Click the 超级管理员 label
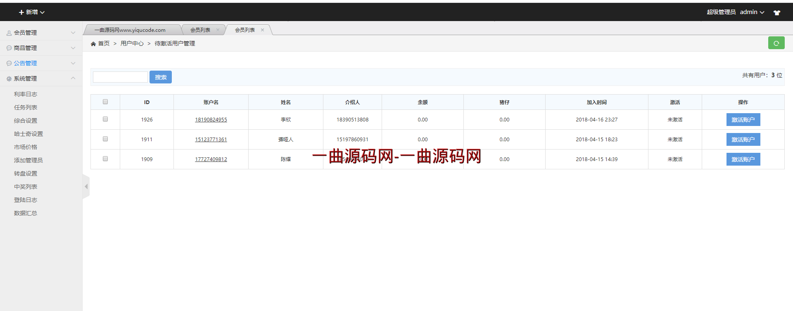This screenshot has width=793, height=311. tap(721, 12)
